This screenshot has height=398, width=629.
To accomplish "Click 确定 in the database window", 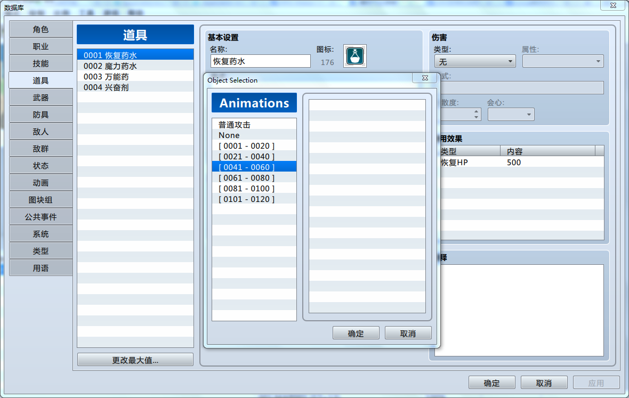I will pyautogui.click(x=492, y=383).
